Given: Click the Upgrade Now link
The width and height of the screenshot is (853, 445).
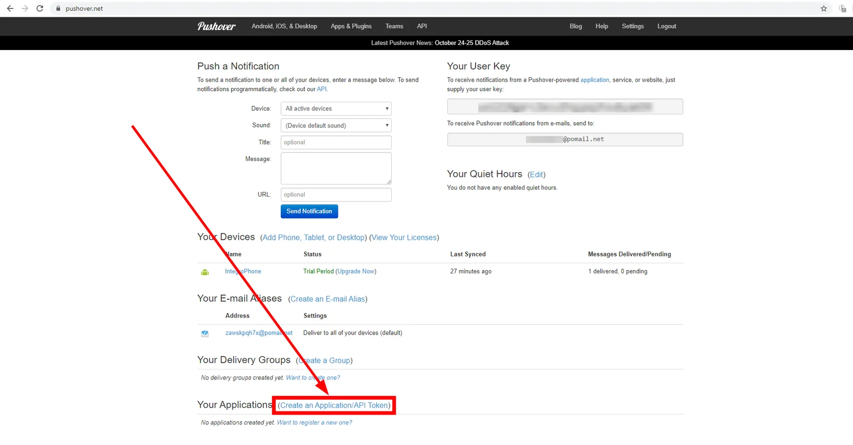Looking at the screenshot, I should [x=356, y=271].
